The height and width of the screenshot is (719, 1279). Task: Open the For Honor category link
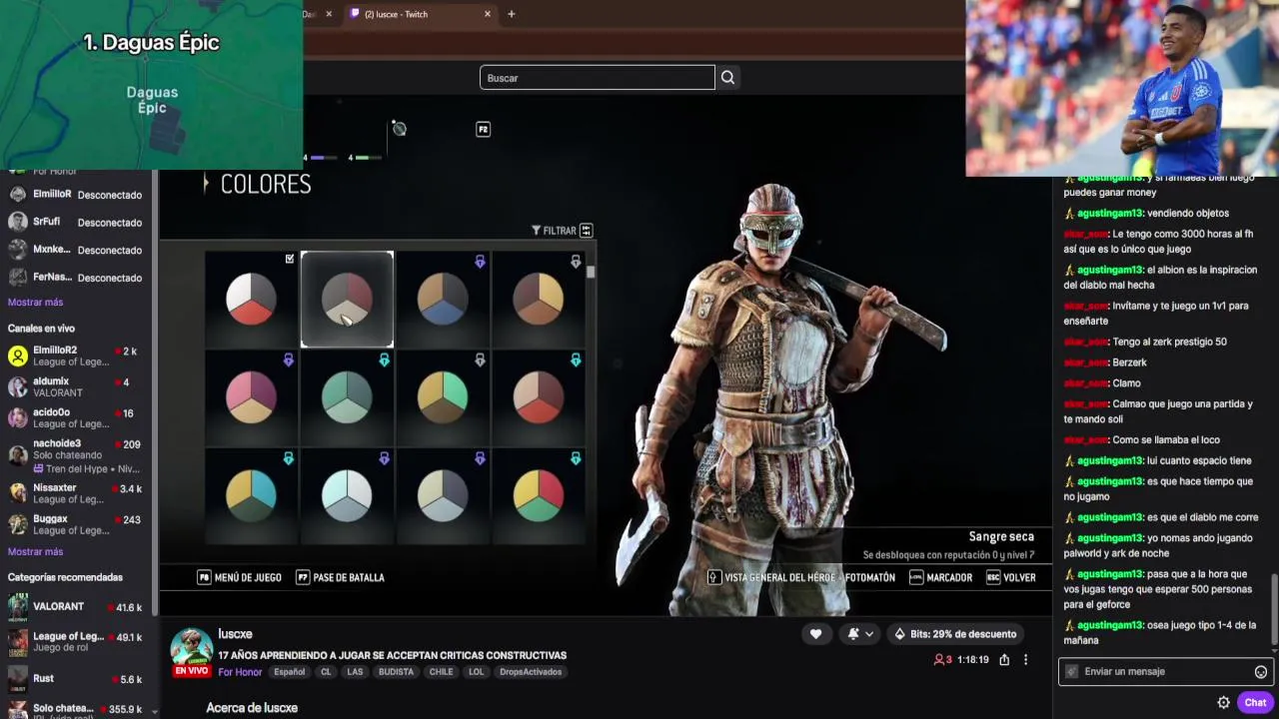tap(240, 672)
